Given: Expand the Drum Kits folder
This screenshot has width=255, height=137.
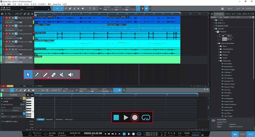Looking at the screenshot, I should 219,52.
